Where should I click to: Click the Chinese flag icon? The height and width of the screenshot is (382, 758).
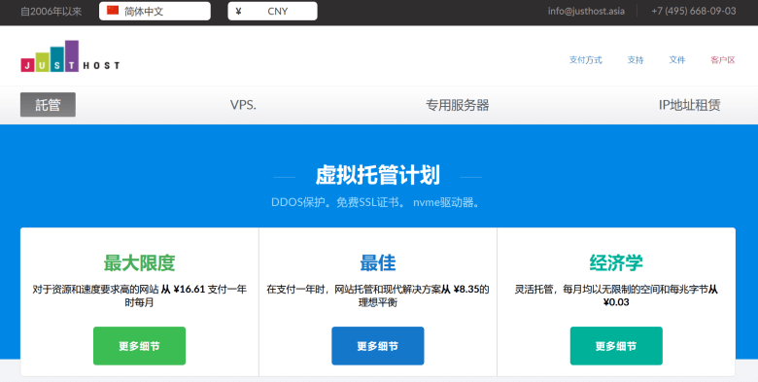(x=113, y=11)
